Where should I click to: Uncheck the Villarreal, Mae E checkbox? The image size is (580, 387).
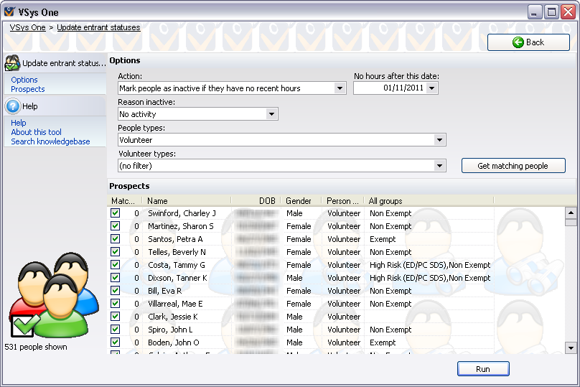[x=115, y=304]
